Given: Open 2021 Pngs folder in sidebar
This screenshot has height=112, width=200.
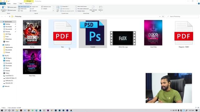Looking at the screenshot, I should pyautogui.click(x=8, y=34).
